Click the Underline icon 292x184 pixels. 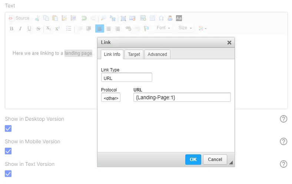point(29,29)
